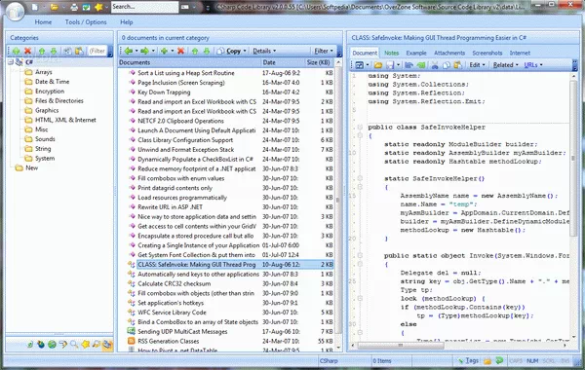Click the open file folder icon in the editor toolbar

(x=378, y=65)
